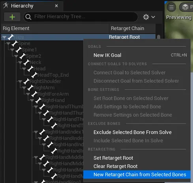Click the green plus add button

click(x=12, y=17)
